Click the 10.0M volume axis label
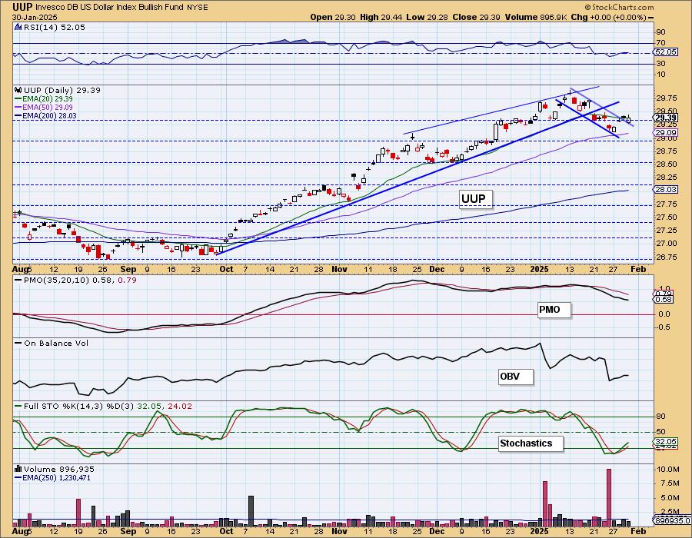Viewport: 692px width, 538px height. 667,469
